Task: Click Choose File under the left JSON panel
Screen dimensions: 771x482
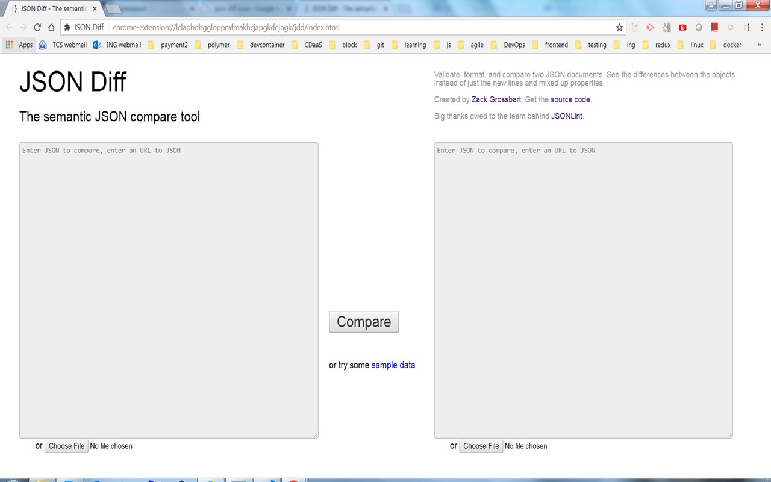Action: point(66,446)
